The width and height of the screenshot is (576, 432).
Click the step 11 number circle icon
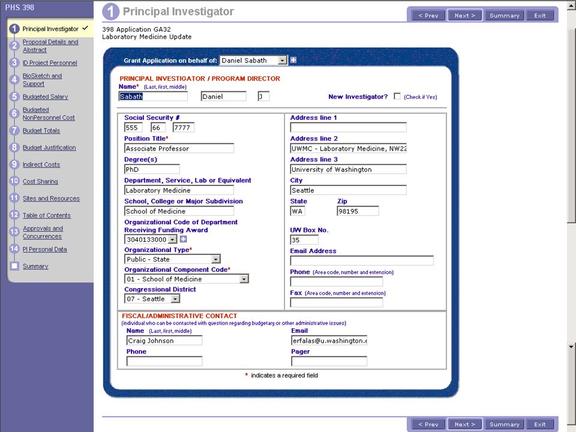(x=14, y=198)
